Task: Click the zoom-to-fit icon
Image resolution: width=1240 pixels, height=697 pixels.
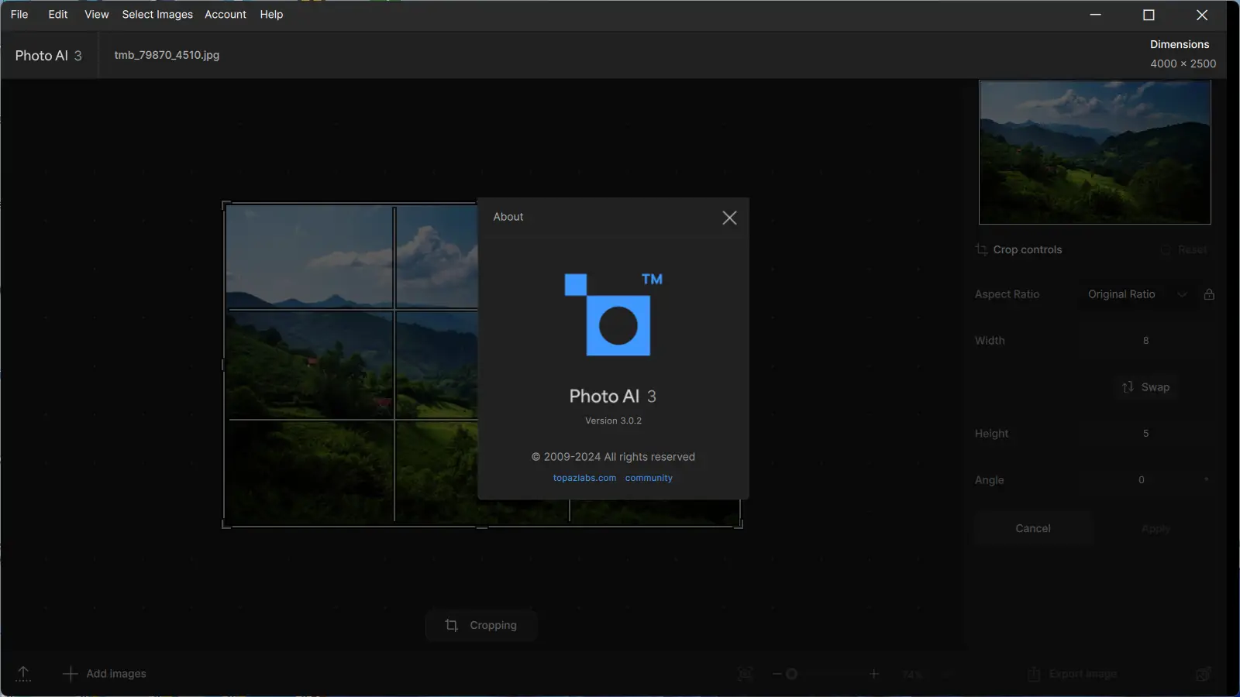Action: 746,674
